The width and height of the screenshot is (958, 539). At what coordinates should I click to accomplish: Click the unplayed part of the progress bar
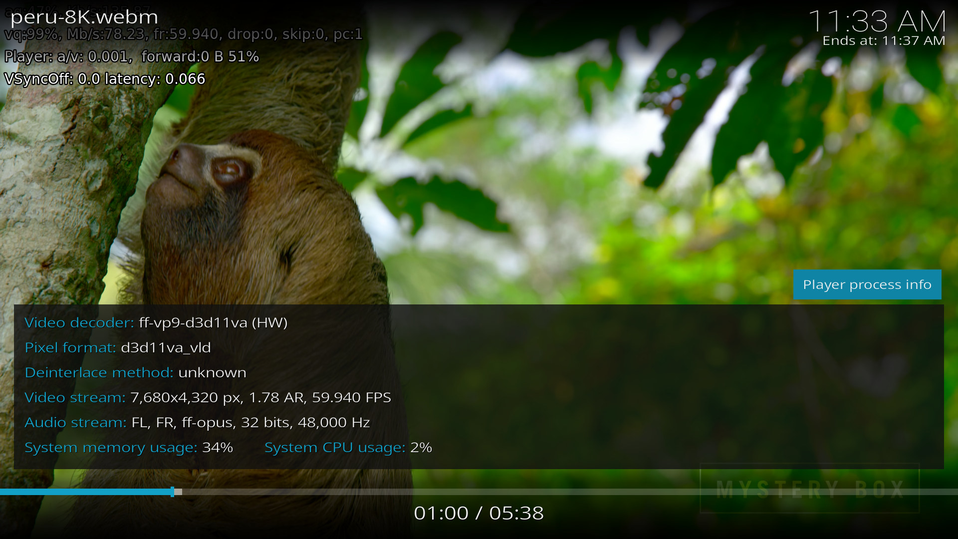click(569, 492)
